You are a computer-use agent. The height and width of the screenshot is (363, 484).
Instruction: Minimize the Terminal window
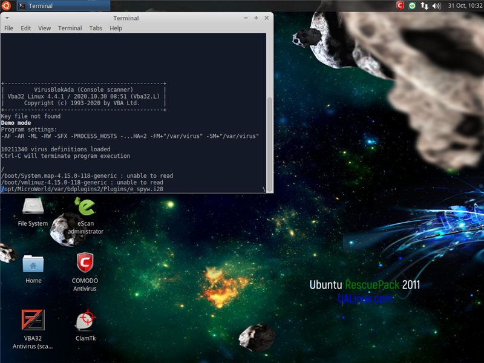(x=246, y=18)
